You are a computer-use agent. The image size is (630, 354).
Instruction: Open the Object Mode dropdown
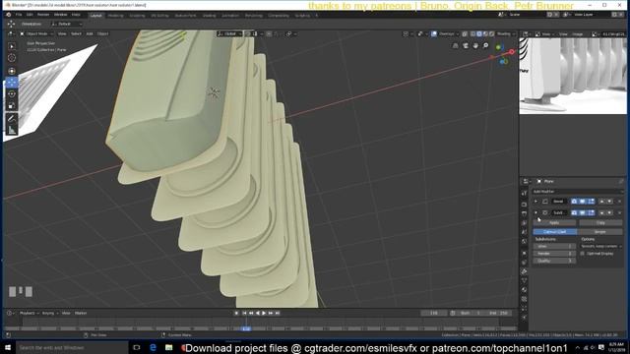pos(37,33)
